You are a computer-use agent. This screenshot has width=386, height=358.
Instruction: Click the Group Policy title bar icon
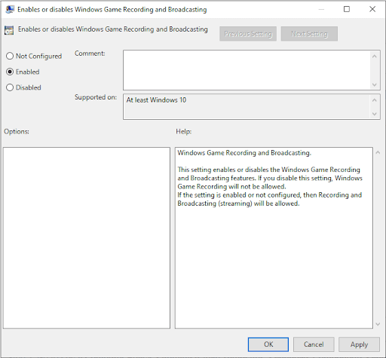click(x=10, y=10)
